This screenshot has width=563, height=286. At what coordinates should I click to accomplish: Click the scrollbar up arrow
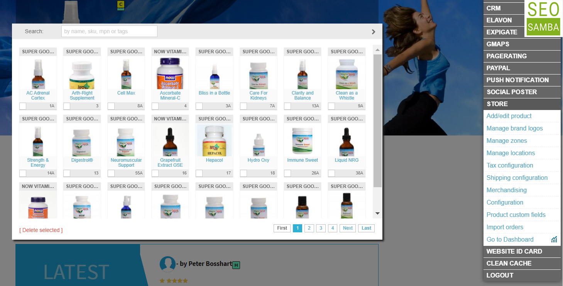377,50
